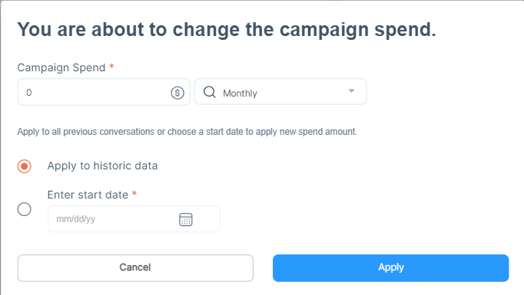Click the magnifier icon in the Monthly selector
The width and height of the screenshot is (524, 295).
tap(210, 92)
